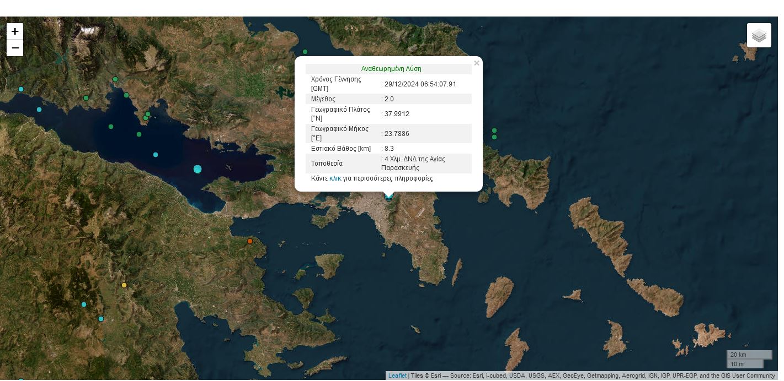Click the 20 km scale bar
The height and width of the screenshot is (381, 784).
pyautogui.click(x=749, y=355)
